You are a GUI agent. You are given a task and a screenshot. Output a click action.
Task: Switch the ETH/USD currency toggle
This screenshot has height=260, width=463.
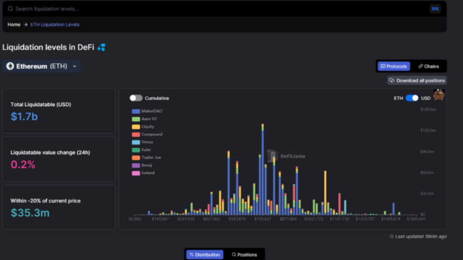tap(411, 98)
